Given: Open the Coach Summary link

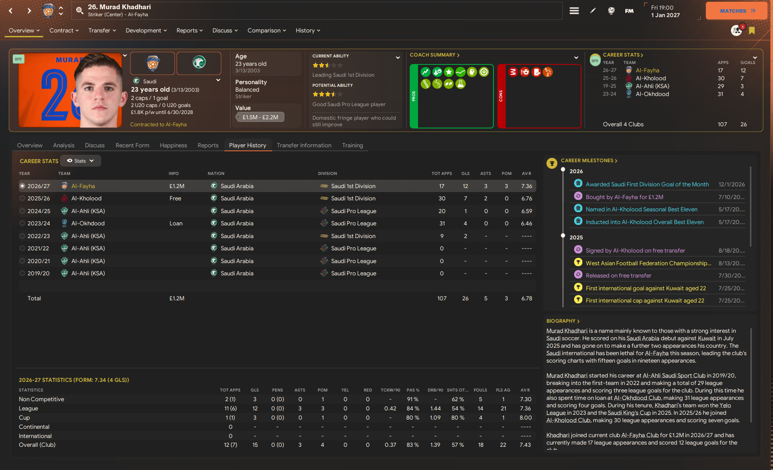Looking at the screenshot, I should point(434,55).
